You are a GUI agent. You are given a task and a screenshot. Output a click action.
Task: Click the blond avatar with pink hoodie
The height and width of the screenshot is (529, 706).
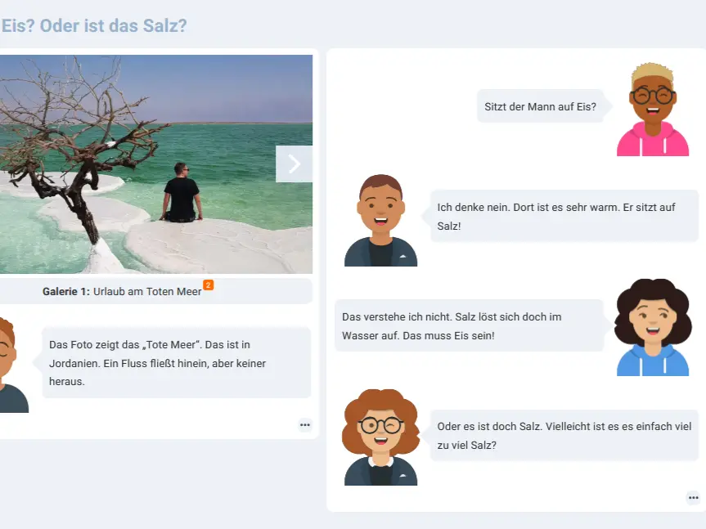[x=653, y=110]
